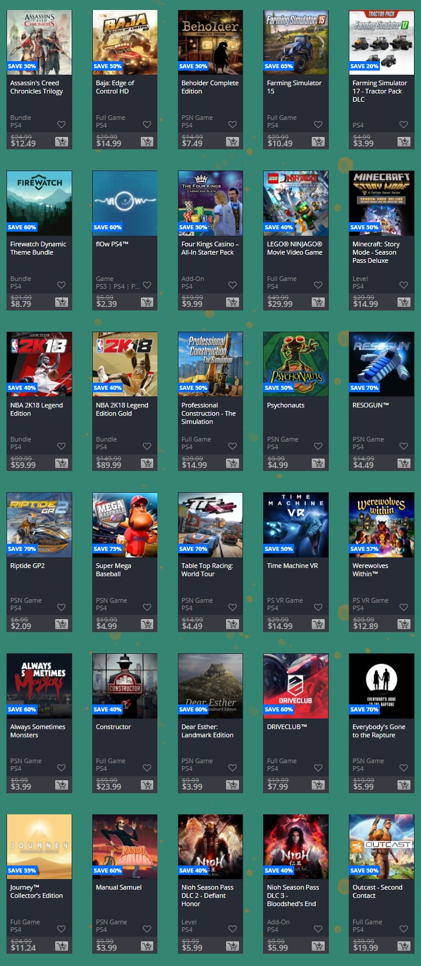
Task: Toggle wishlist heart for Constructor
Action: pyautogui.click(x=147, y=768)
